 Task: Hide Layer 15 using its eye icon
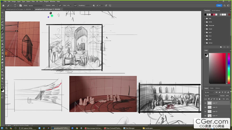tap(206, 111)
